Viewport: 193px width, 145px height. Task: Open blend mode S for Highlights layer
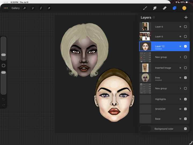[180, 99]
